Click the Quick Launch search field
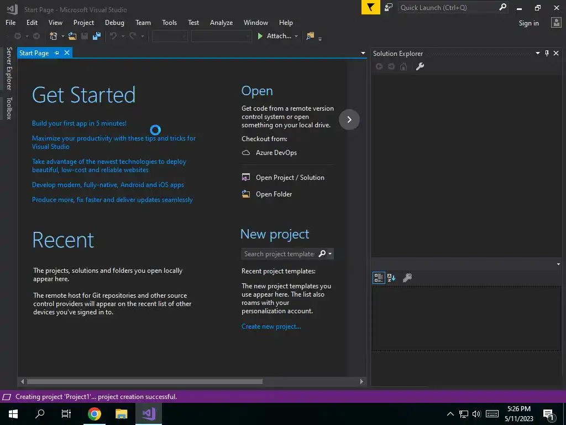566x425 pixels. [448, 7]
